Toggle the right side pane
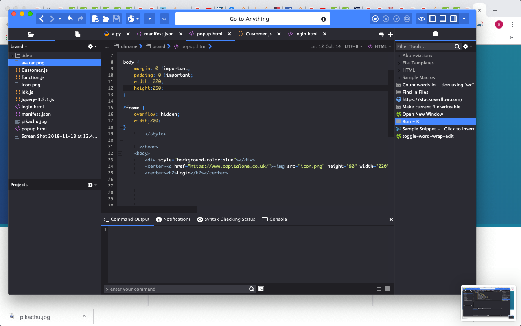The height and width of the screenshot is (326, 521). pyautogui.click(x=453, y=19)
